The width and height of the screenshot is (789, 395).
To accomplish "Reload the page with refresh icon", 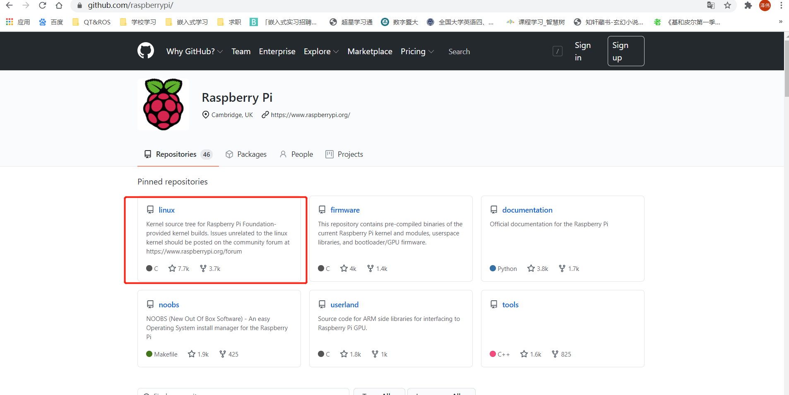I will 42,5.
